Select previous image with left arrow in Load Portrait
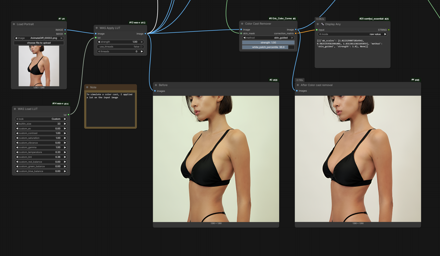 (16, 38)
